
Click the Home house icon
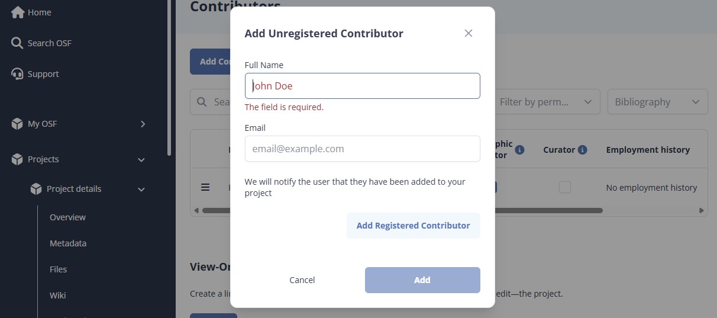[x=18, y=12]
